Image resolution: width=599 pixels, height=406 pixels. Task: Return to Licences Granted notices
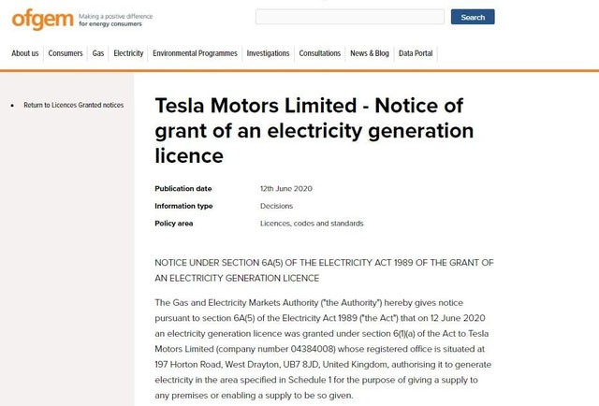point(73,106)
